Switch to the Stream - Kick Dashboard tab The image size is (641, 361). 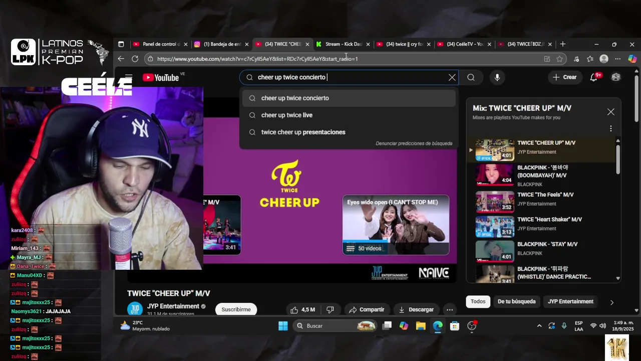pyautogui.click(x=343, y=44)
